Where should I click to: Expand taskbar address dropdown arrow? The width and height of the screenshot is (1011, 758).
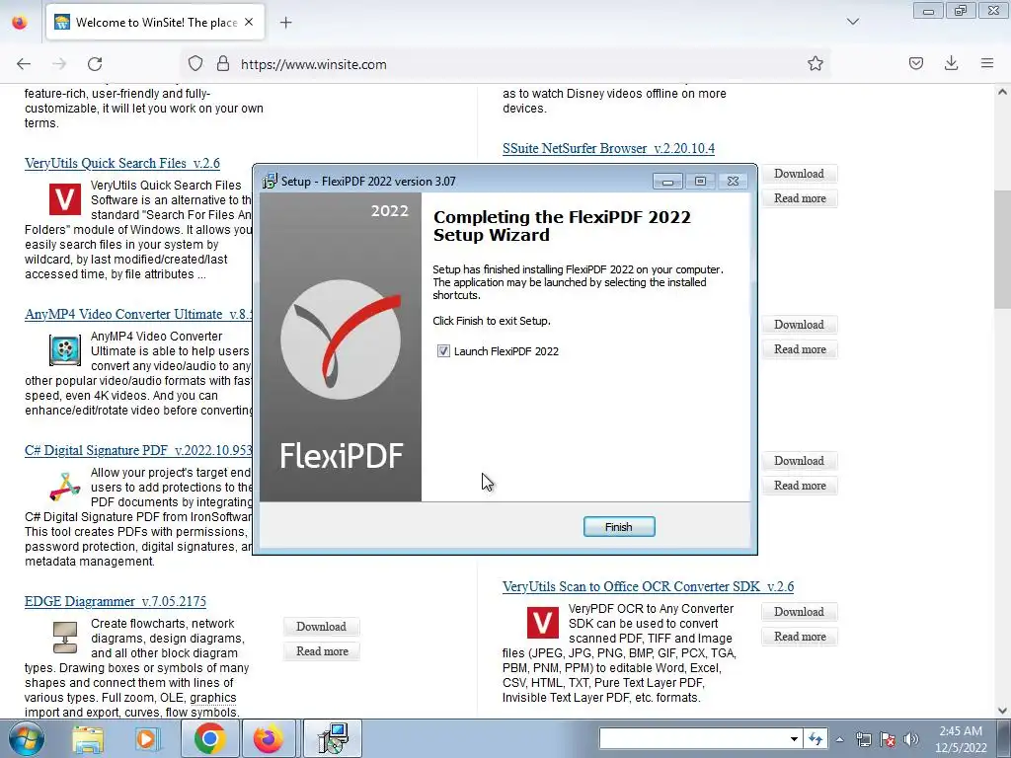[795, 738]
